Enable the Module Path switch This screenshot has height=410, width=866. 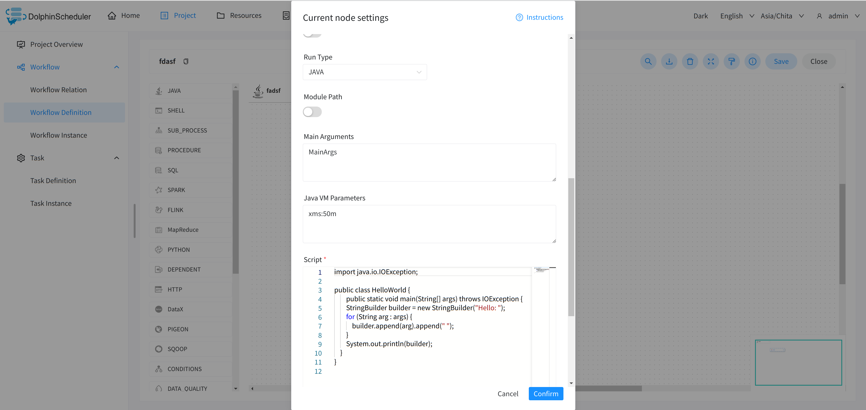point(312,112)
